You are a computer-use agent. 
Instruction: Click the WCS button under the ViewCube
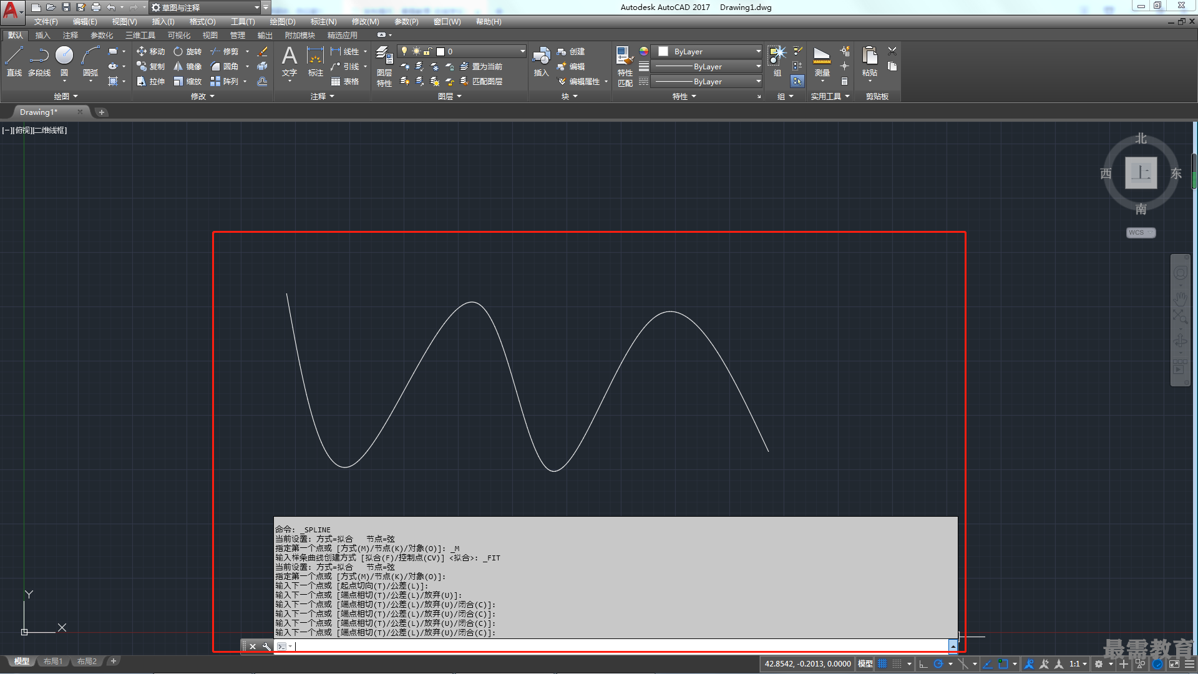(x=1141, y=233)
